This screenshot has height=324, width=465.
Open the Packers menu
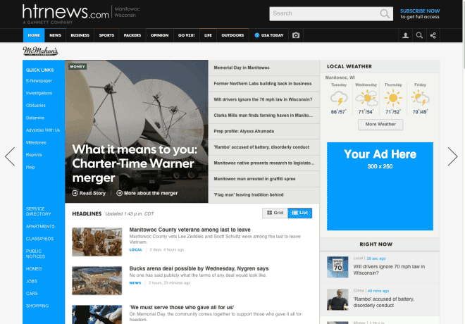[132, 35]
